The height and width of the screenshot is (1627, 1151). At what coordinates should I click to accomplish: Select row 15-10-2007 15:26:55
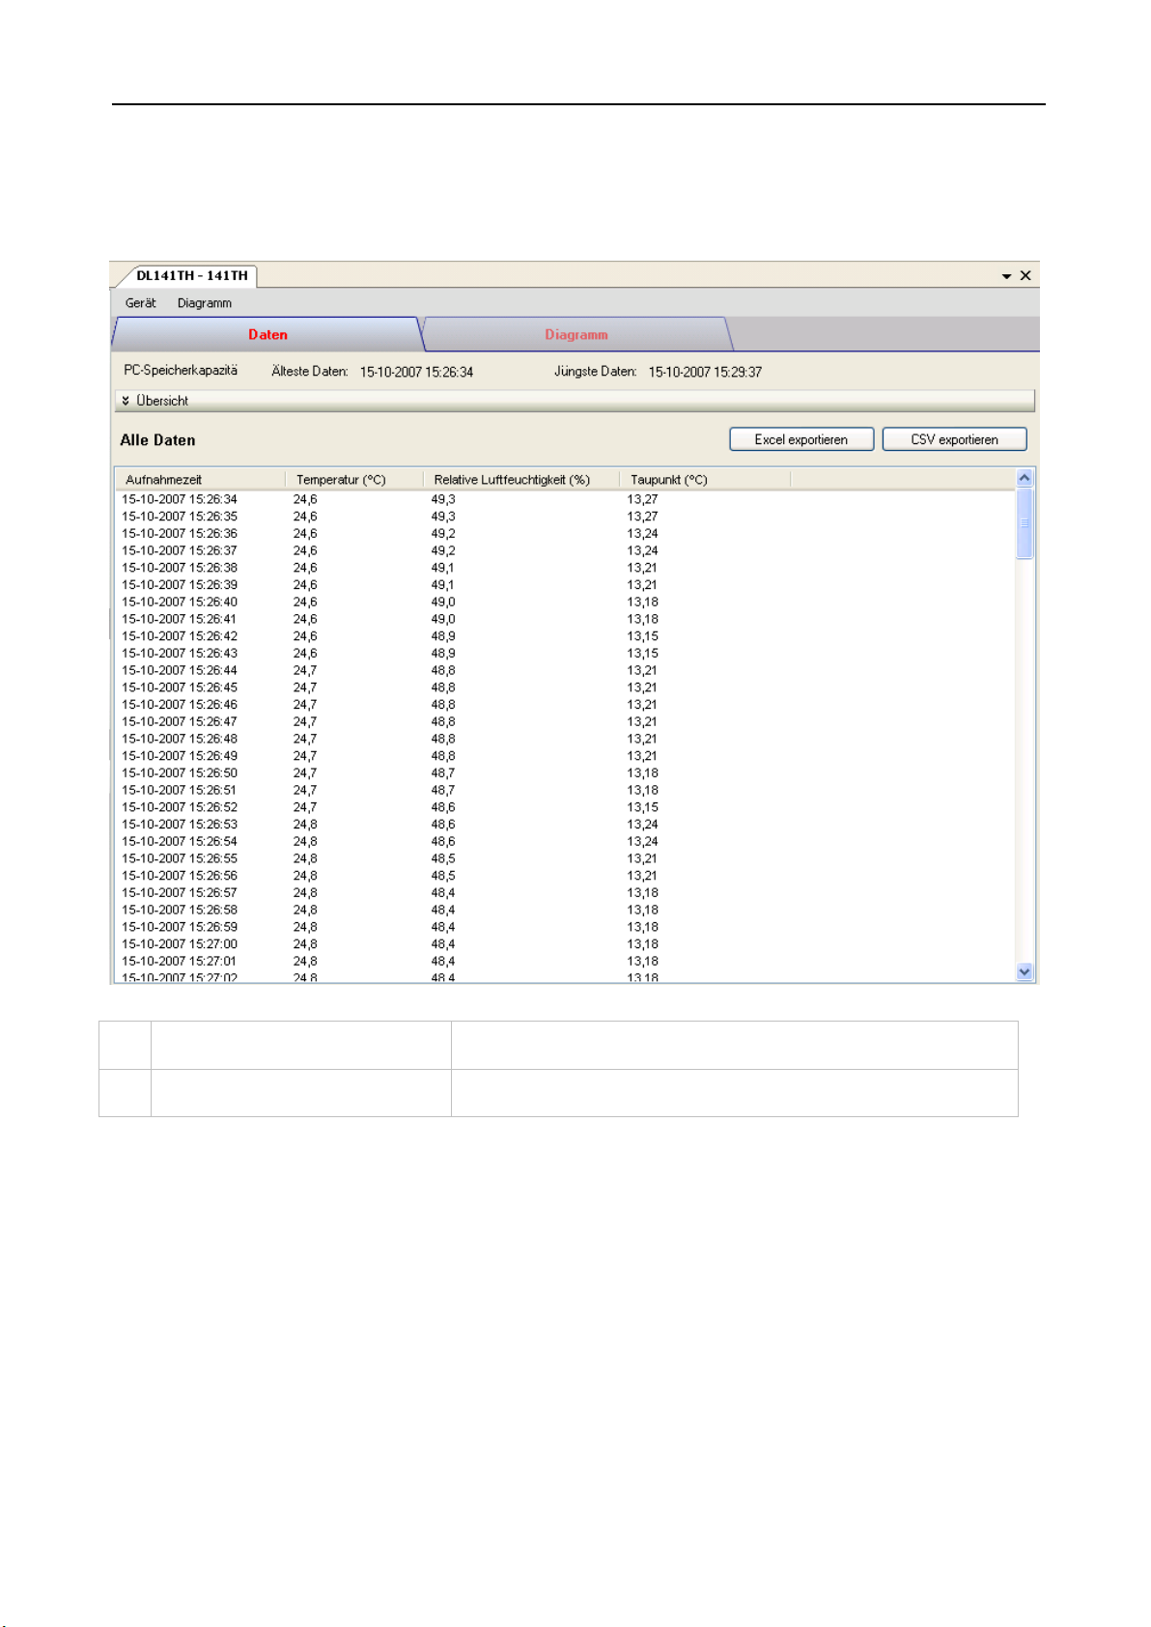[x=565, y=859]
